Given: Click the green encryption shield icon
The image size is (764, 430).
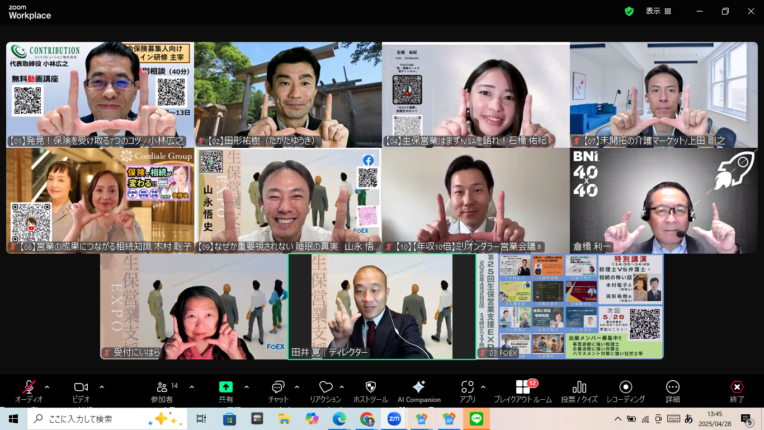Looking at the screenshot, I should click(629, 11).
